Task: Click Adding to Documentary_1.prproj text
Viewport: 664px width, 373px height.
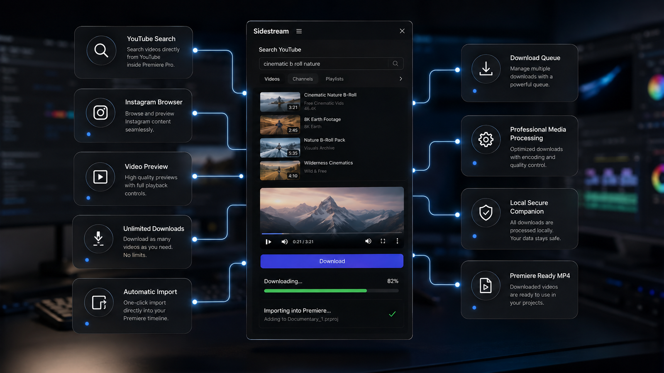Action: 301,319
